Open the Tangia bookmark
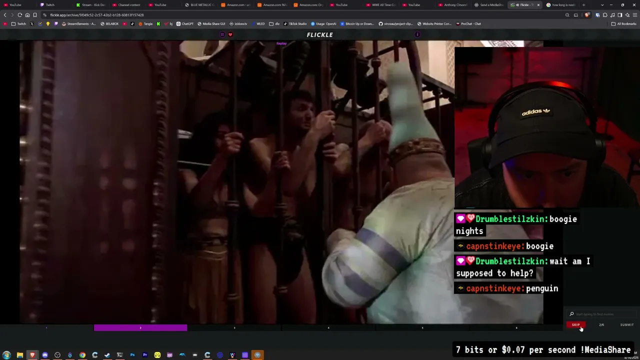640x360 pixels. (x=145, y=24)
